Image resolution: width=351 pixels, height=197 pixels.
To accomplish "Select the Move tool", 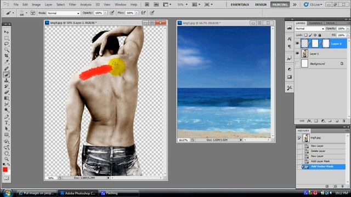I will tap(7, 32).
